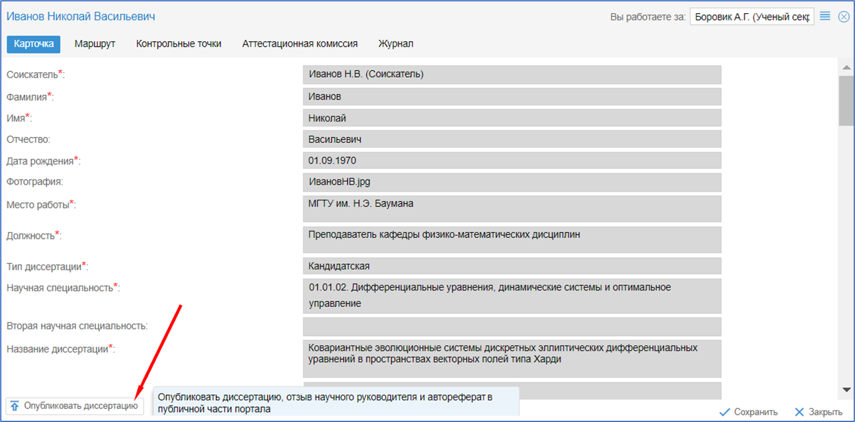Viewport: 855px width, 422px height.
Task: Click the Тип диссертации field Кандидатская
Action: pos(512,266)
